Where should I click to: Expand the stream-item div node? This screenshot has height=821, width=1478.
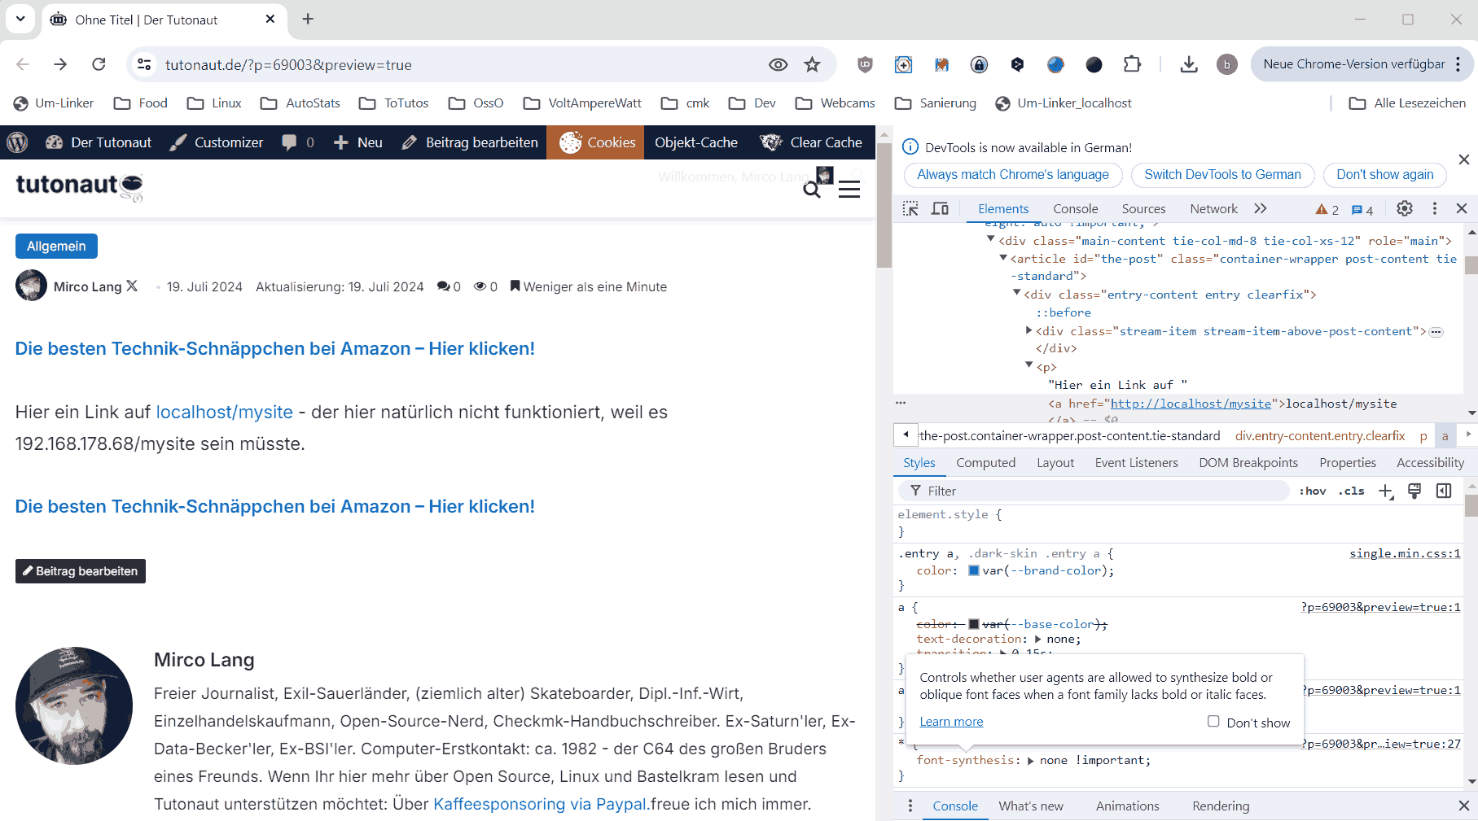[1028, 330]
